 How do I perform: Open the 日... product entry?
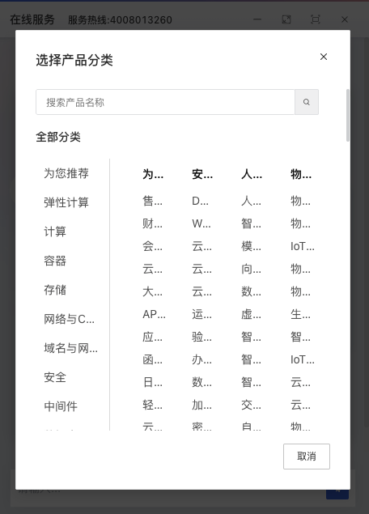[152, 382]
